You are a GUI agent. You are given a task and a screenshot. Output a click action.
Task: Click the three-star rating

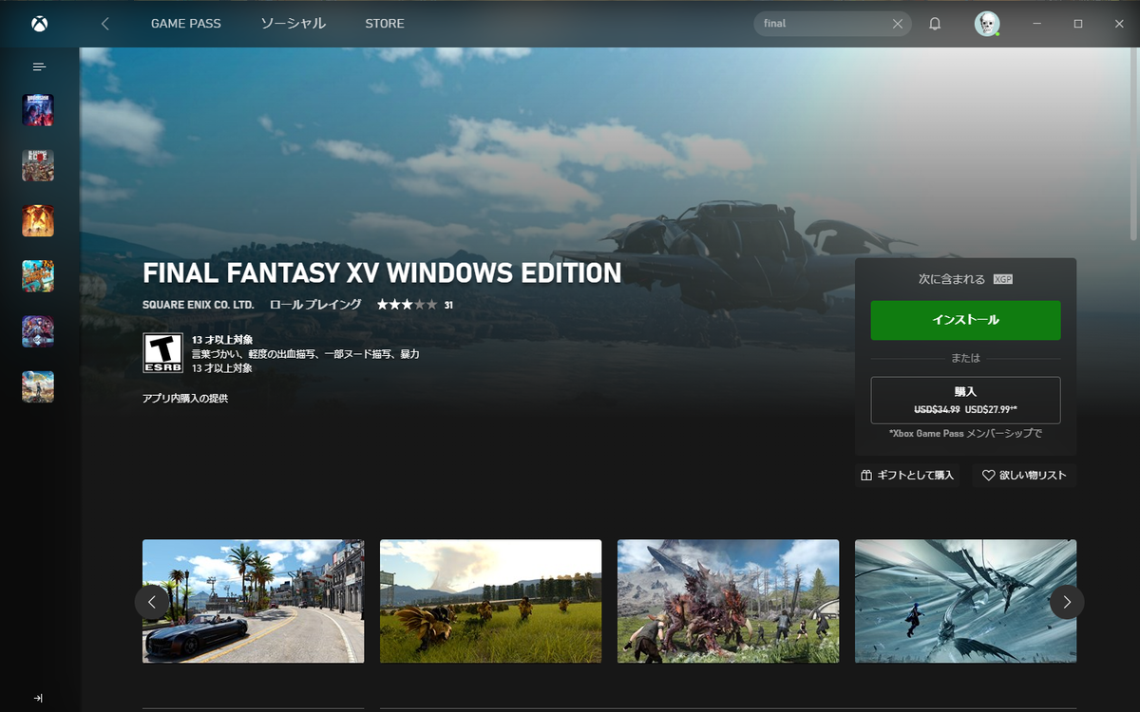(407, 305)
